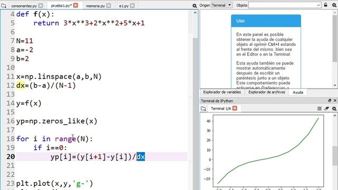Viewport: 338px width, 190px height.
Task: Switch to Explorador de variables tab
Action: [x=222, y=92]
